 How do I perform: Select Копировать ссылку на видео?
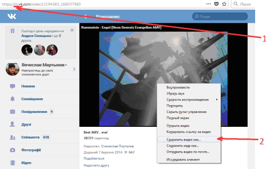click(x=189, y=132)
